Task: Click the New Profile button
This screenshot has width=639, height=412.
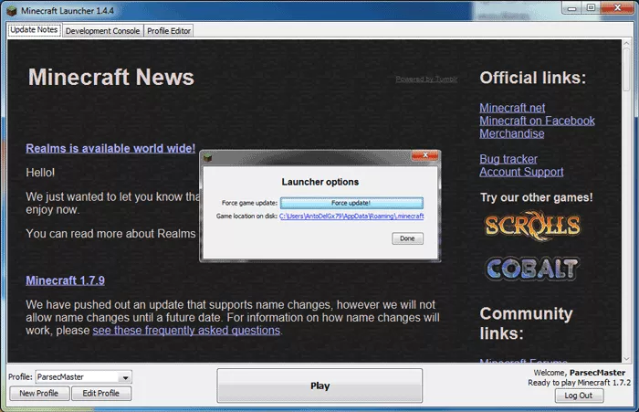Action: [x=39, y=393]
